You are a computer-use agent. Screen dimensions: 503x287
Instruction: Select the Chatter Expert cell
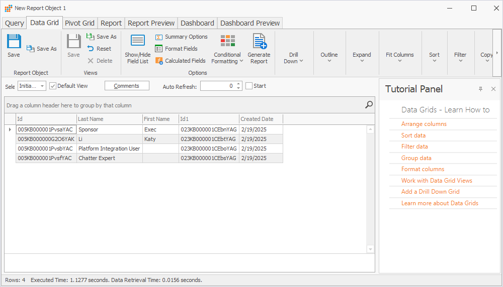(109, 158)
